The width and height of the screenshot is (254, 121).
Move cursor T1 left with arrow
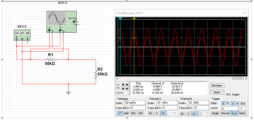[x=123, y=85]
